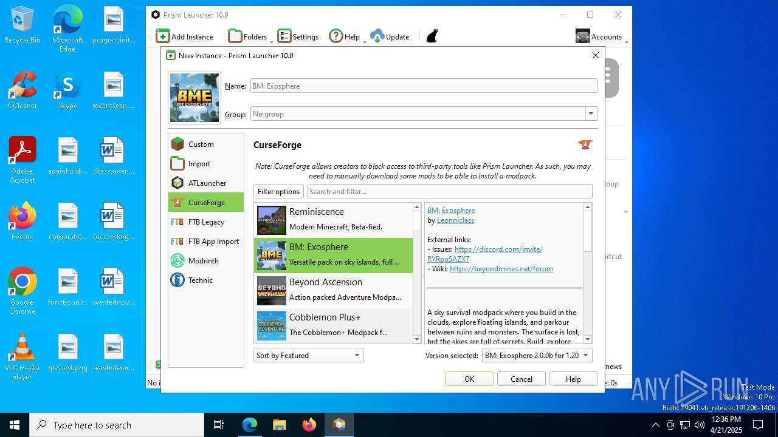Click the taskbar search box

tap(117, 425)
